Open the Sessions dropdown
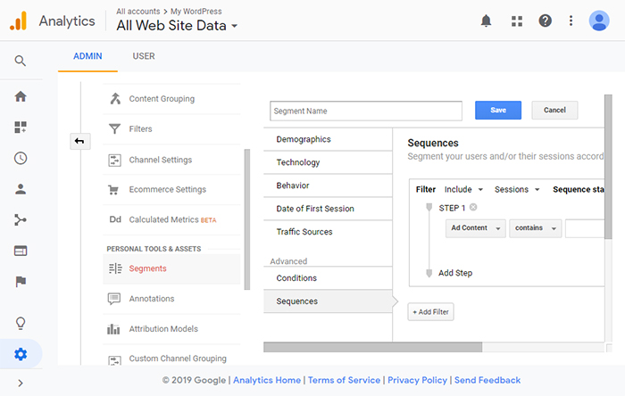Image resolution: width=625 pixels, height=396 pixels. click(517, 189)
